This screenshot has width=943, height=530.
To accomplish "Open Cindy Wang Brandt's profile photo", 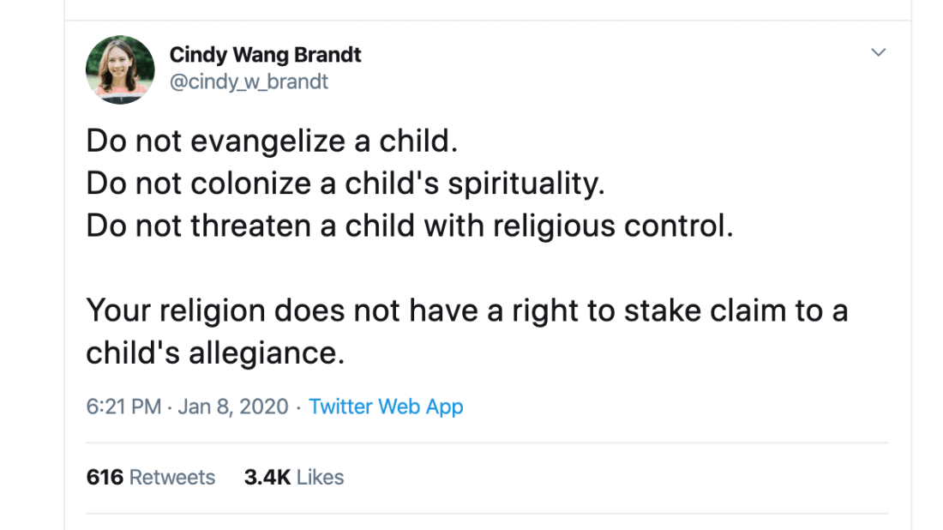I will click(x=120, y=69).
